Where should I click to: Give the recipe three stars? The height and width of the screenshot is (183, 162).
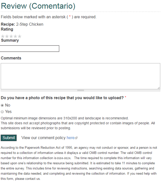11,36
